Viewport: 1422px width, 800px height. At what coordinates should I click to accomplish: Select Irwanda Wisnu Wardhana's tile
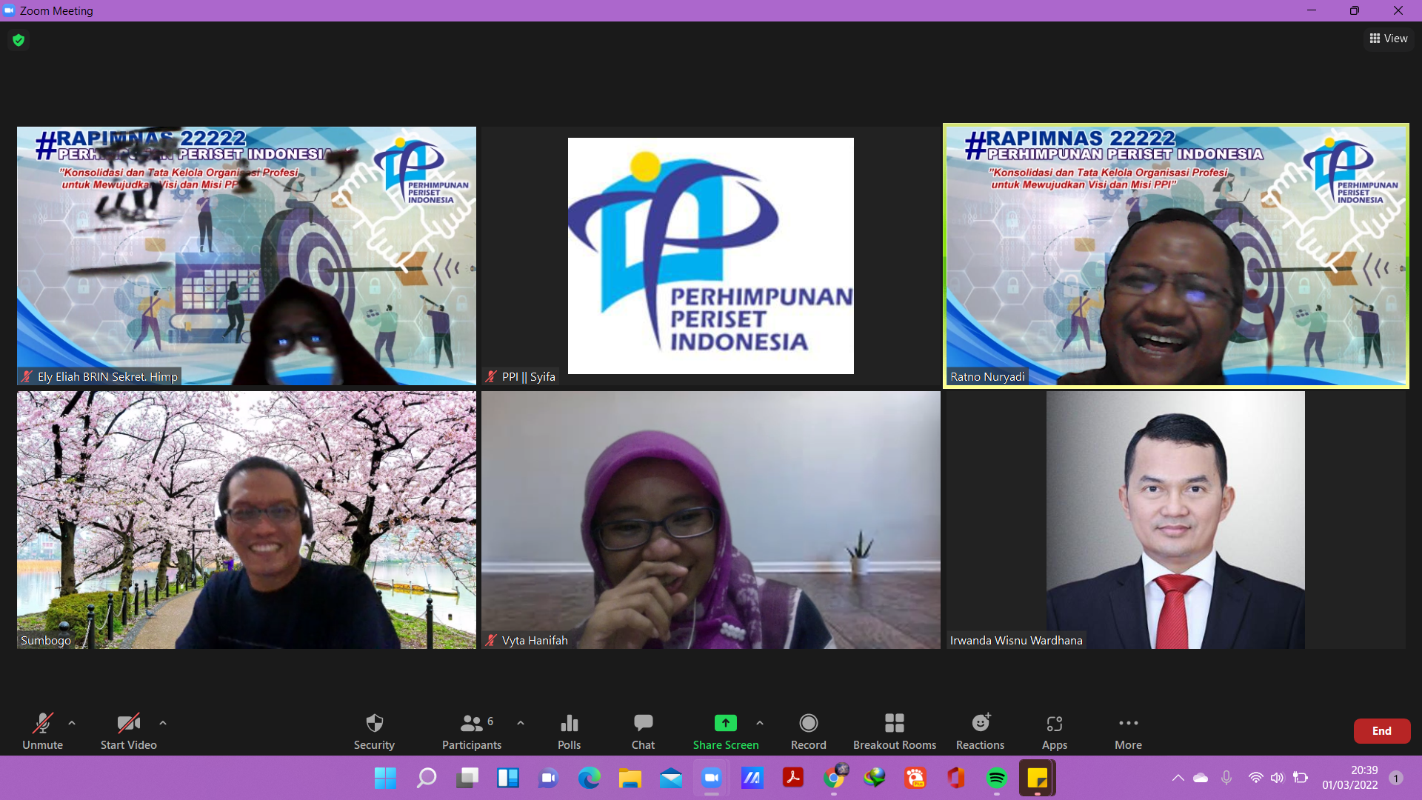coord(1175,520)
